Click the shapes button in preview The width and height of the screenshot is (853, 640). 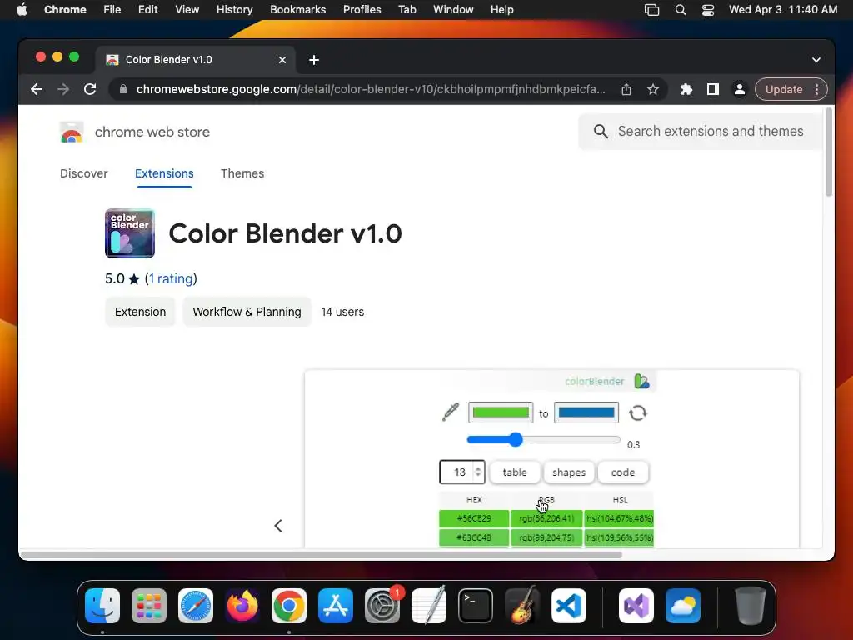569,472
